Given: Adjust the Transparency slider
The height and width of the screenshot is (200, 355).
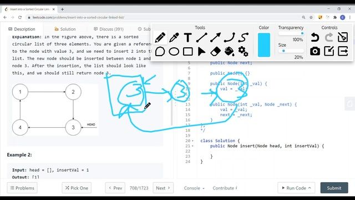Looking at the screenshot, I should tap(291, 33).
